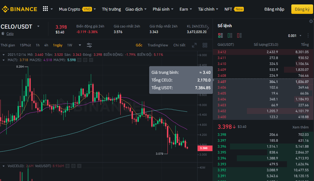Click the Binance logo

(x=19, y=9)
